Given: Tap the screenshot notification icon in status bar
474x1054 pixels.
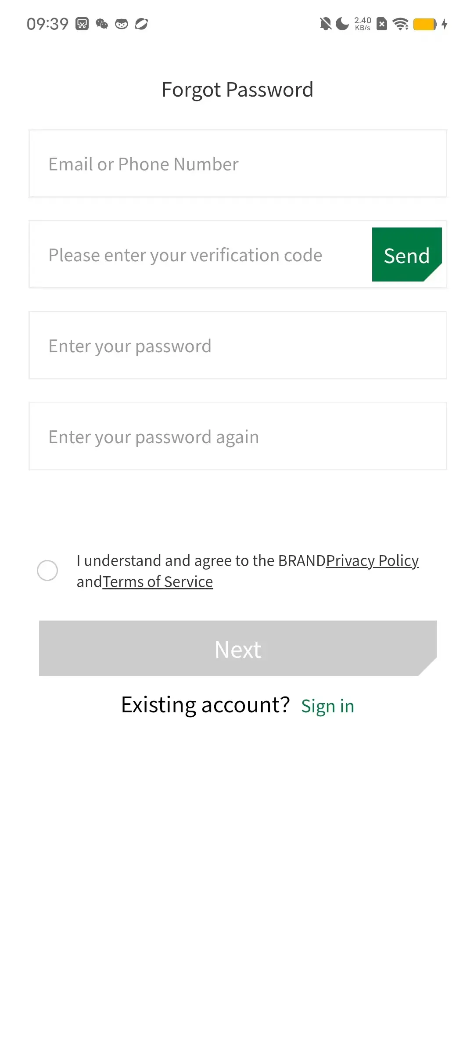Looking at the screenshot, I should pyautogui.click(x=82, y=24).
